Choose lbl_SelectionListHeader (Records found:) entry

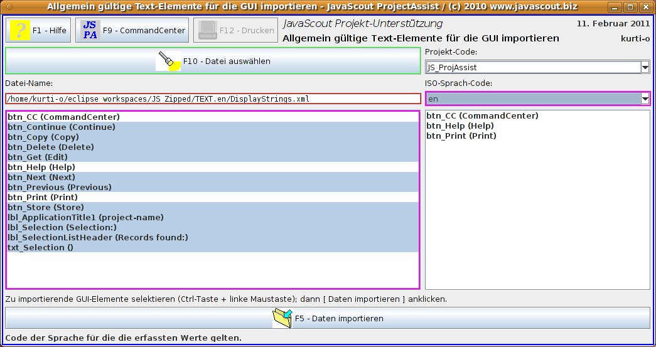coord(98,237)
